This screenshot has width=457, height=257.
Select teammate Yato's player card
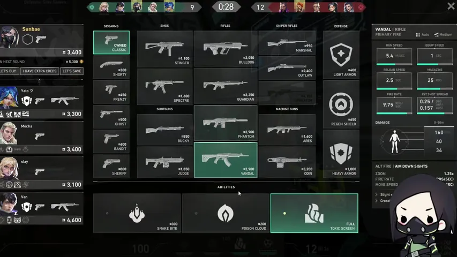pyautogui.click(x=41, y=102)
